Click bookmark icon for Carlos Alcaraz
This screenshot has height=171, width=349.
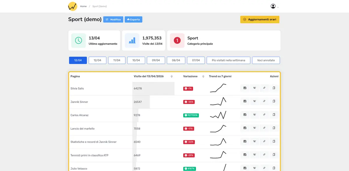pyautogui.click(x=274, y=115)
